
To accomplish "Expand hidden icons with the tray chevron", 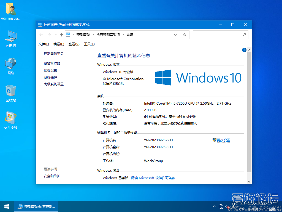I will (x=214, y=206).
